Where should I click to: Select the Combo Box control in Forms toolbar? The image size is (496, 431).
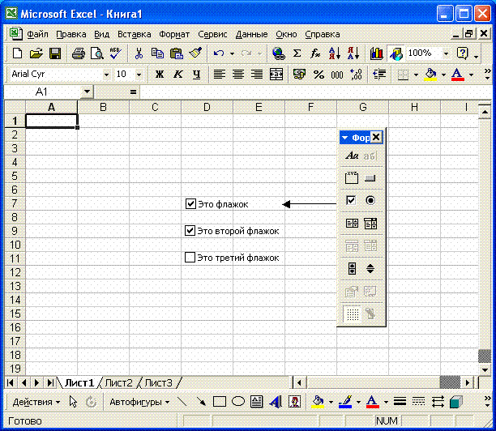click(370, 224)
